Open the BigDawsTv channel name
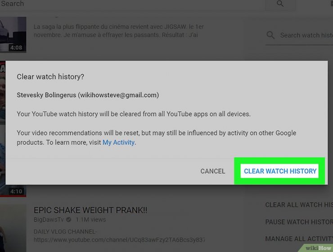 pos(49,220)
